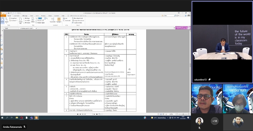
Task: Open the Help ribbon tab
Action: 63,16
